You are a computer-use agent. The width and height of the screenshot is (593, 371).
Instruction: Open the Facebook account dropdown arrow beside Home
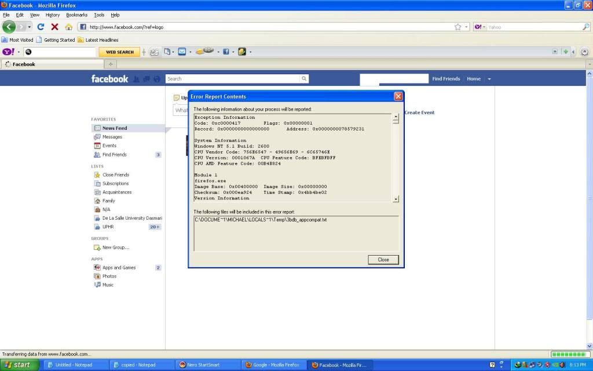[489, 79]
